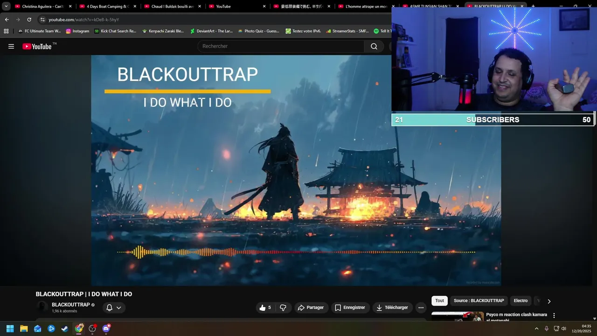The image size is (597, 336).
Task: Open the DeviantArt bookmark
Action: [211, 31]
